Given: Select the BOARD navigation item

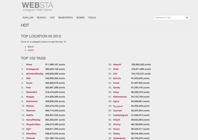Looking at the screenshot, I should click(x=80, y=17).
